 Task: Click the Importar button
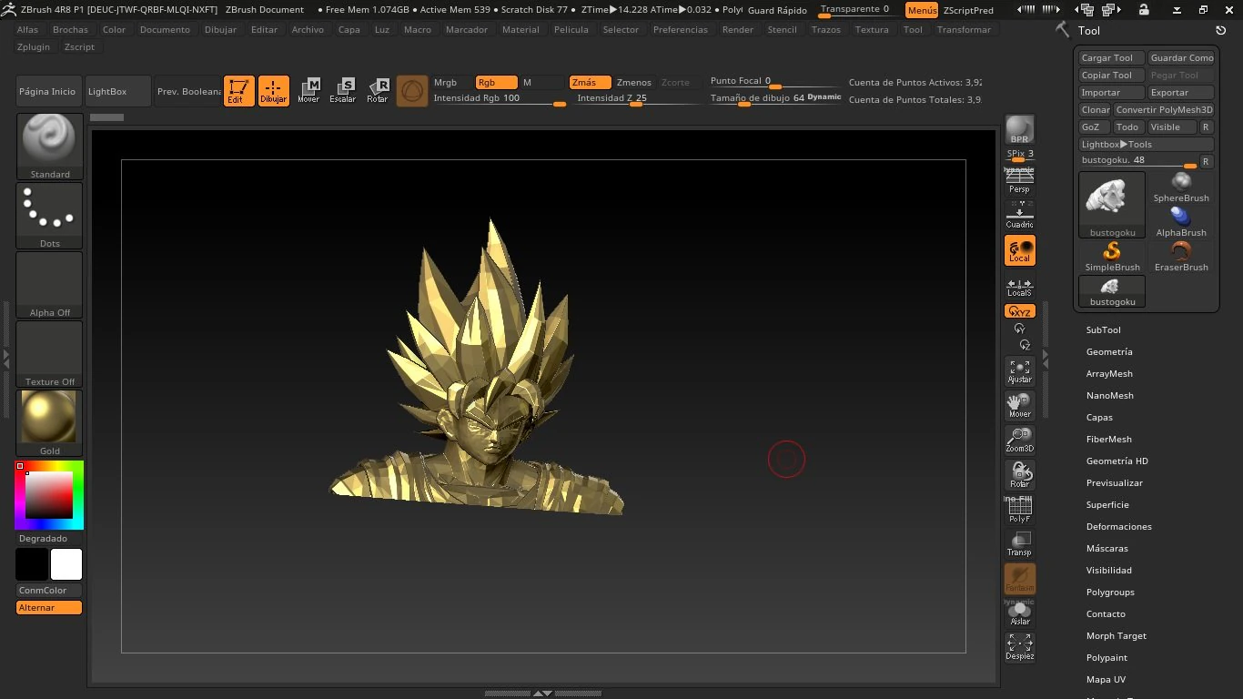[1111, 92]
